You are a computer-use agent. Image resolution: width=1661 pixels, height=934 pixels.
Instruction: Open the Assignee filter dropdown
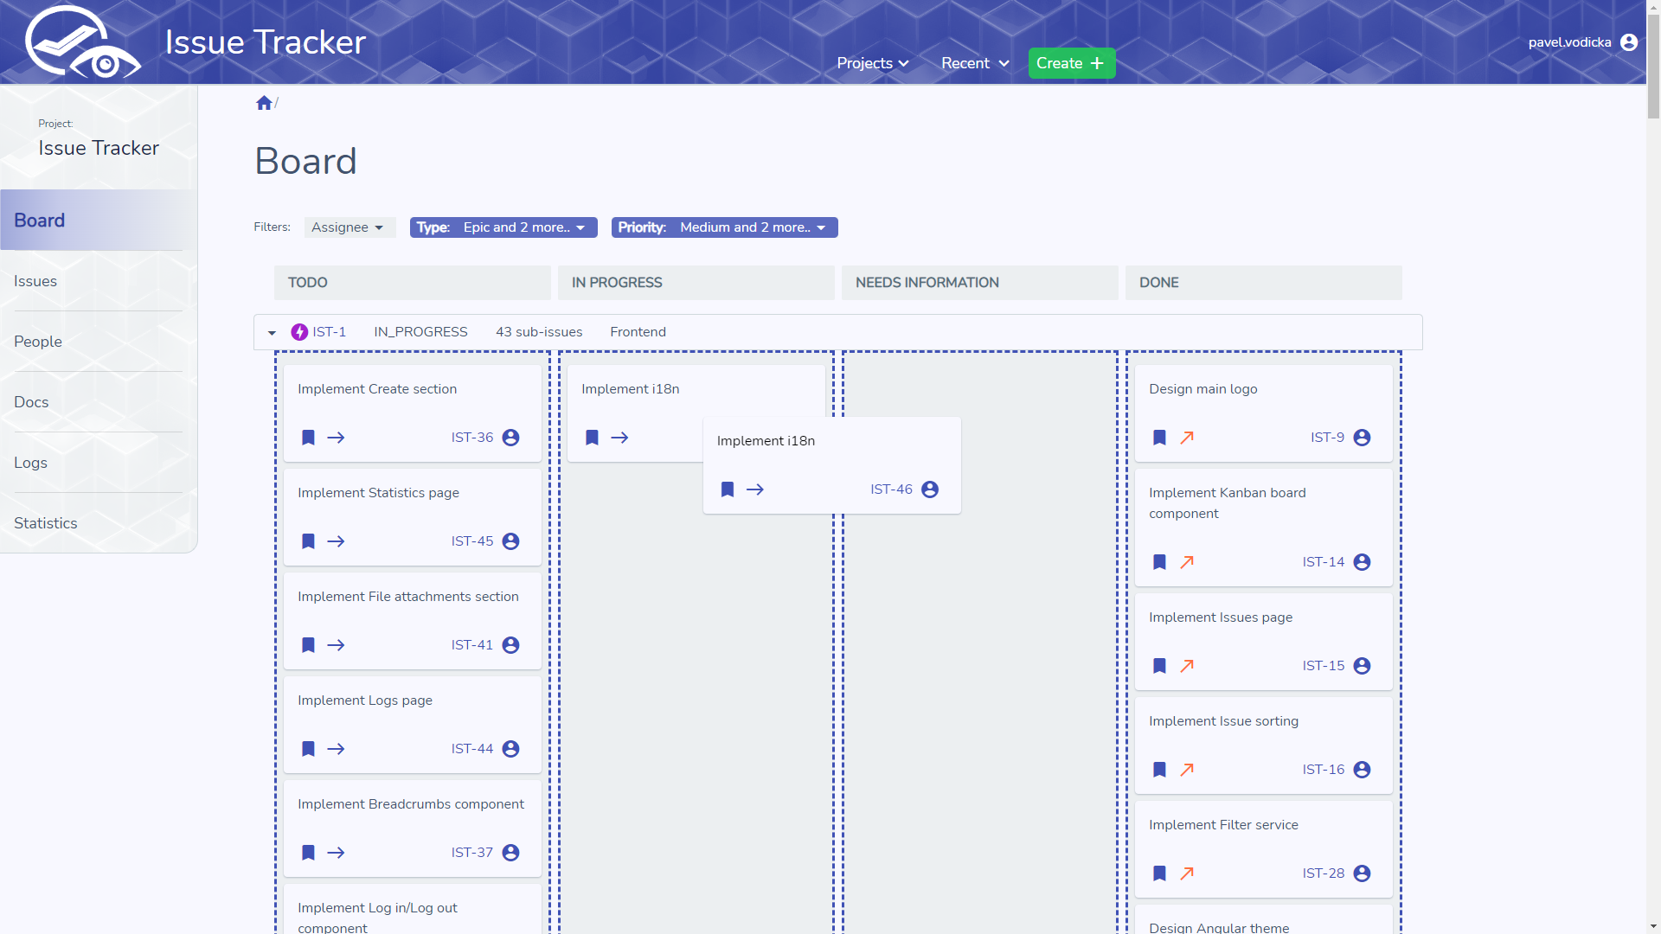[349, 227]
